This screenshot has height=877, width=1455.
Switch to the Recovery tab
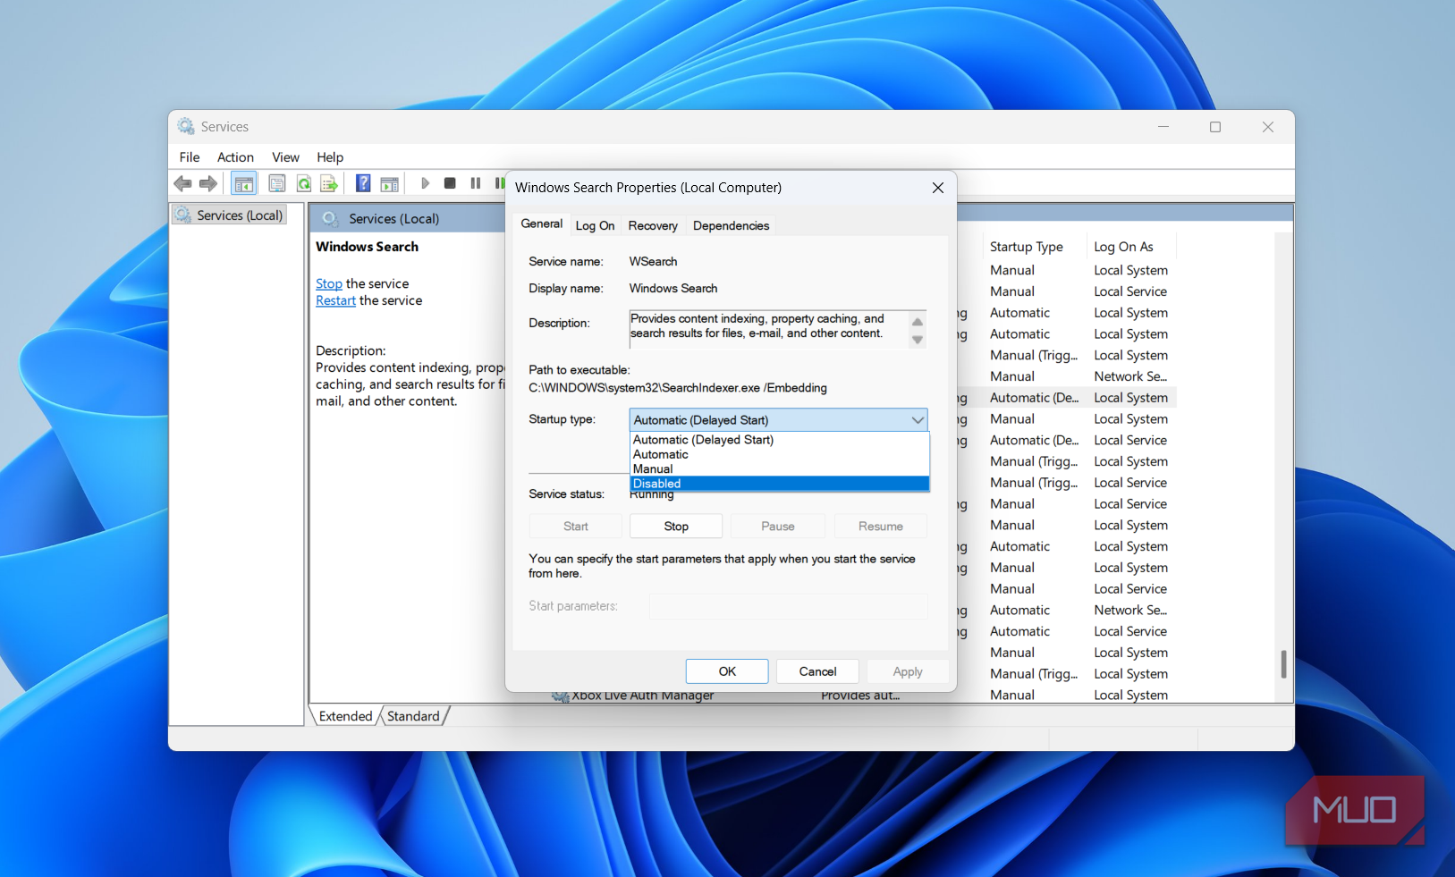[653, 226]
